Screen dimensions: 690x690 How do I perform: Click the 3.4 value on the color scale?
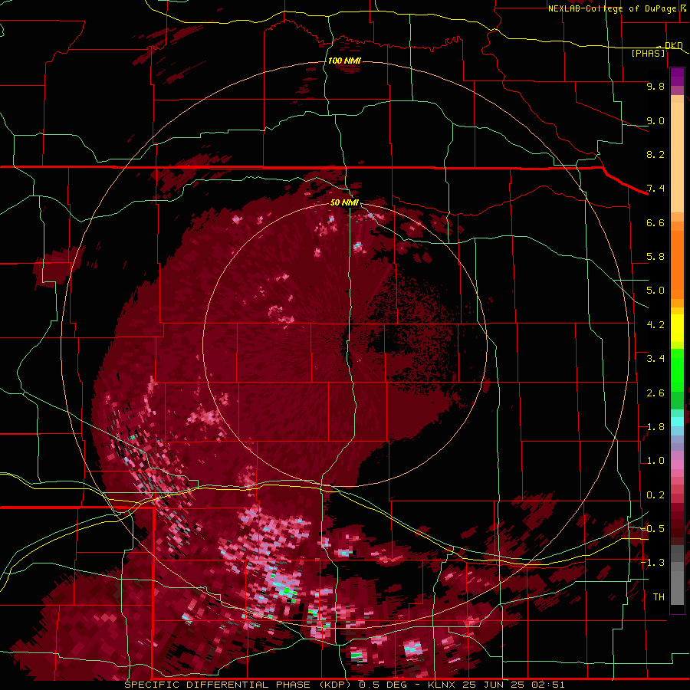[x=655, y=359]
